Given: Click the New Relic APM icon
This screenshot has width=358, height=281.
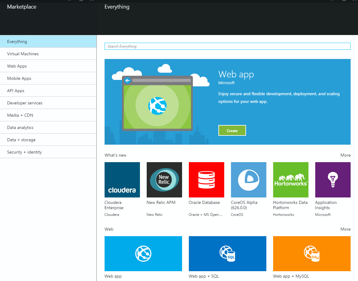Looking at the screenshot, I should [x=164, y=180].
